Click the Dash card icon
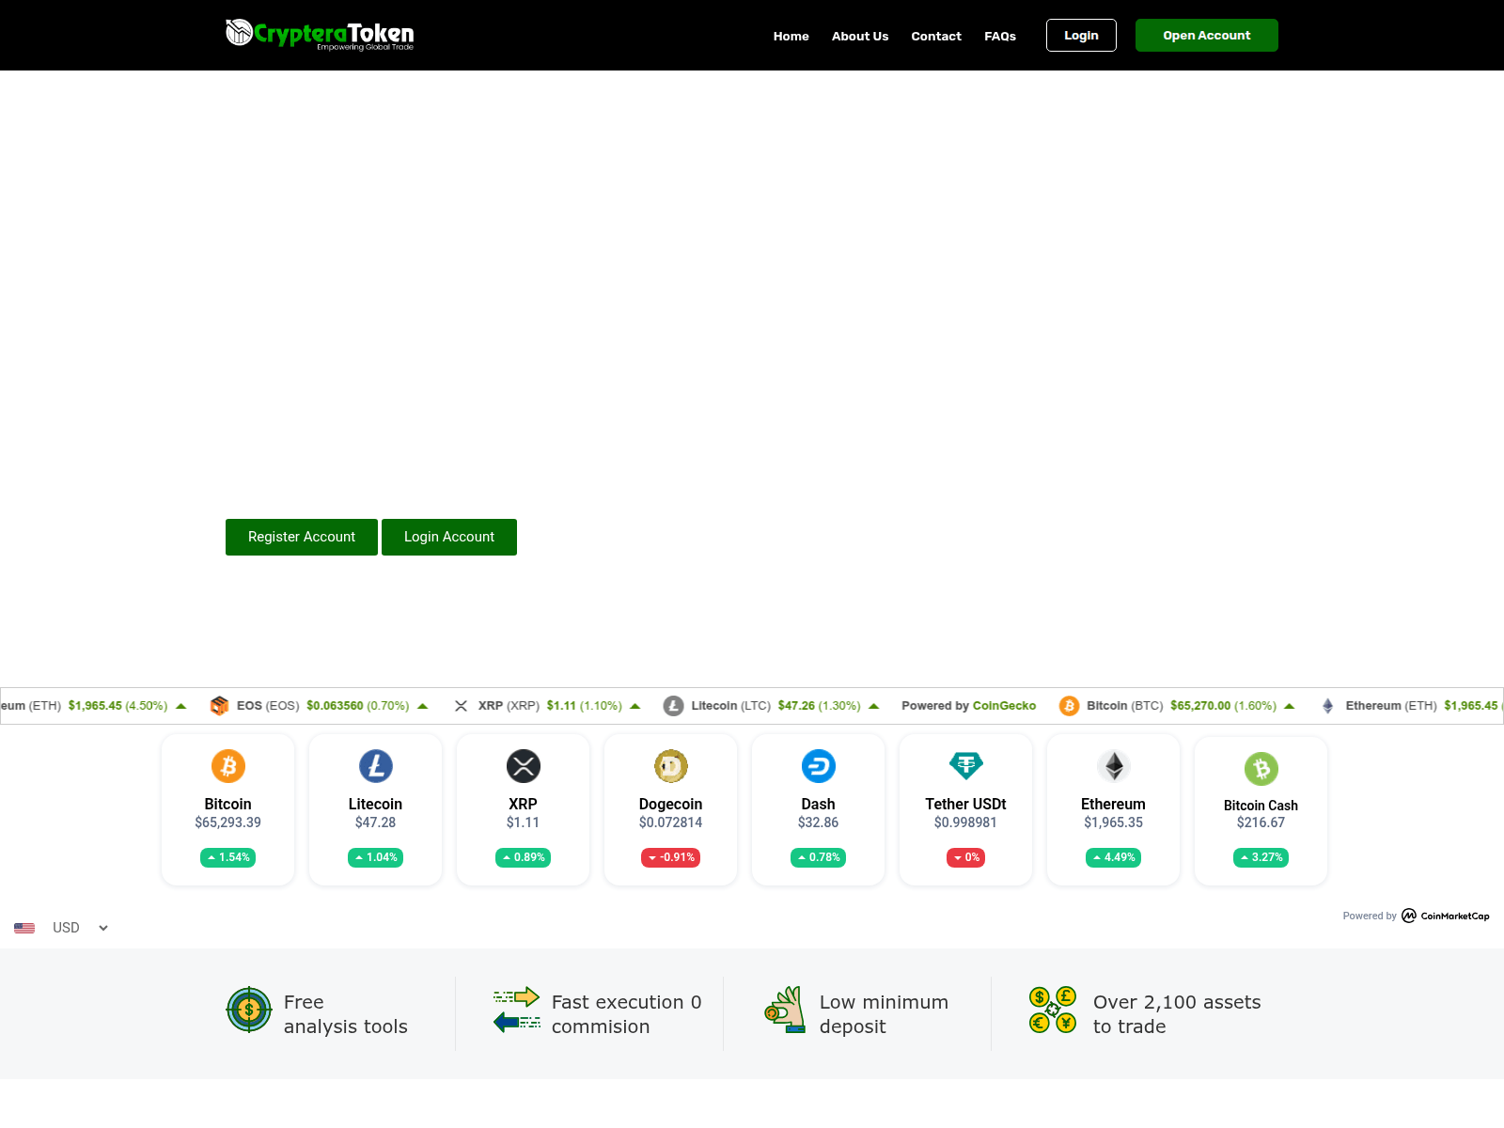Viewport: 1504px width, 1128px height. point(819,766)
